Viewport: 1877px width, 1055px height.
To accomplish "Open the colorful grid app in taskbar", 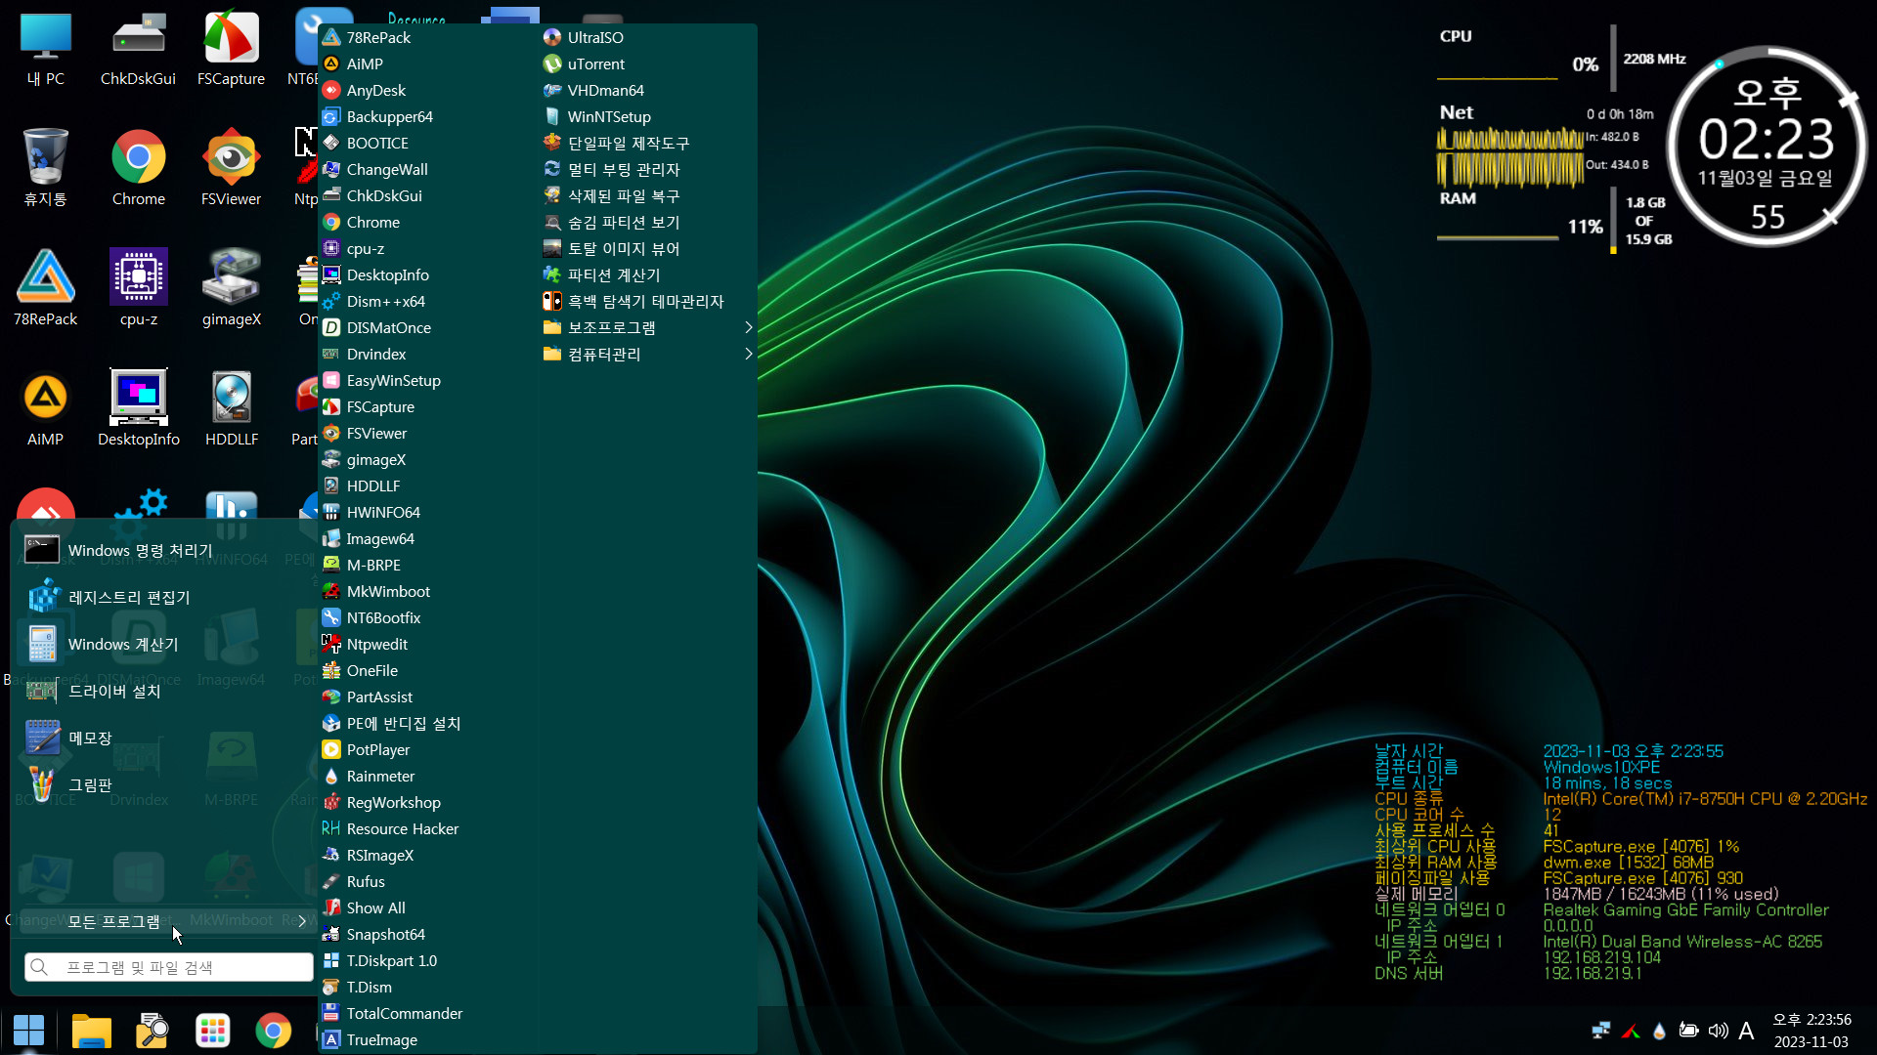I will pyautogui.click(x=213, y=1030).
